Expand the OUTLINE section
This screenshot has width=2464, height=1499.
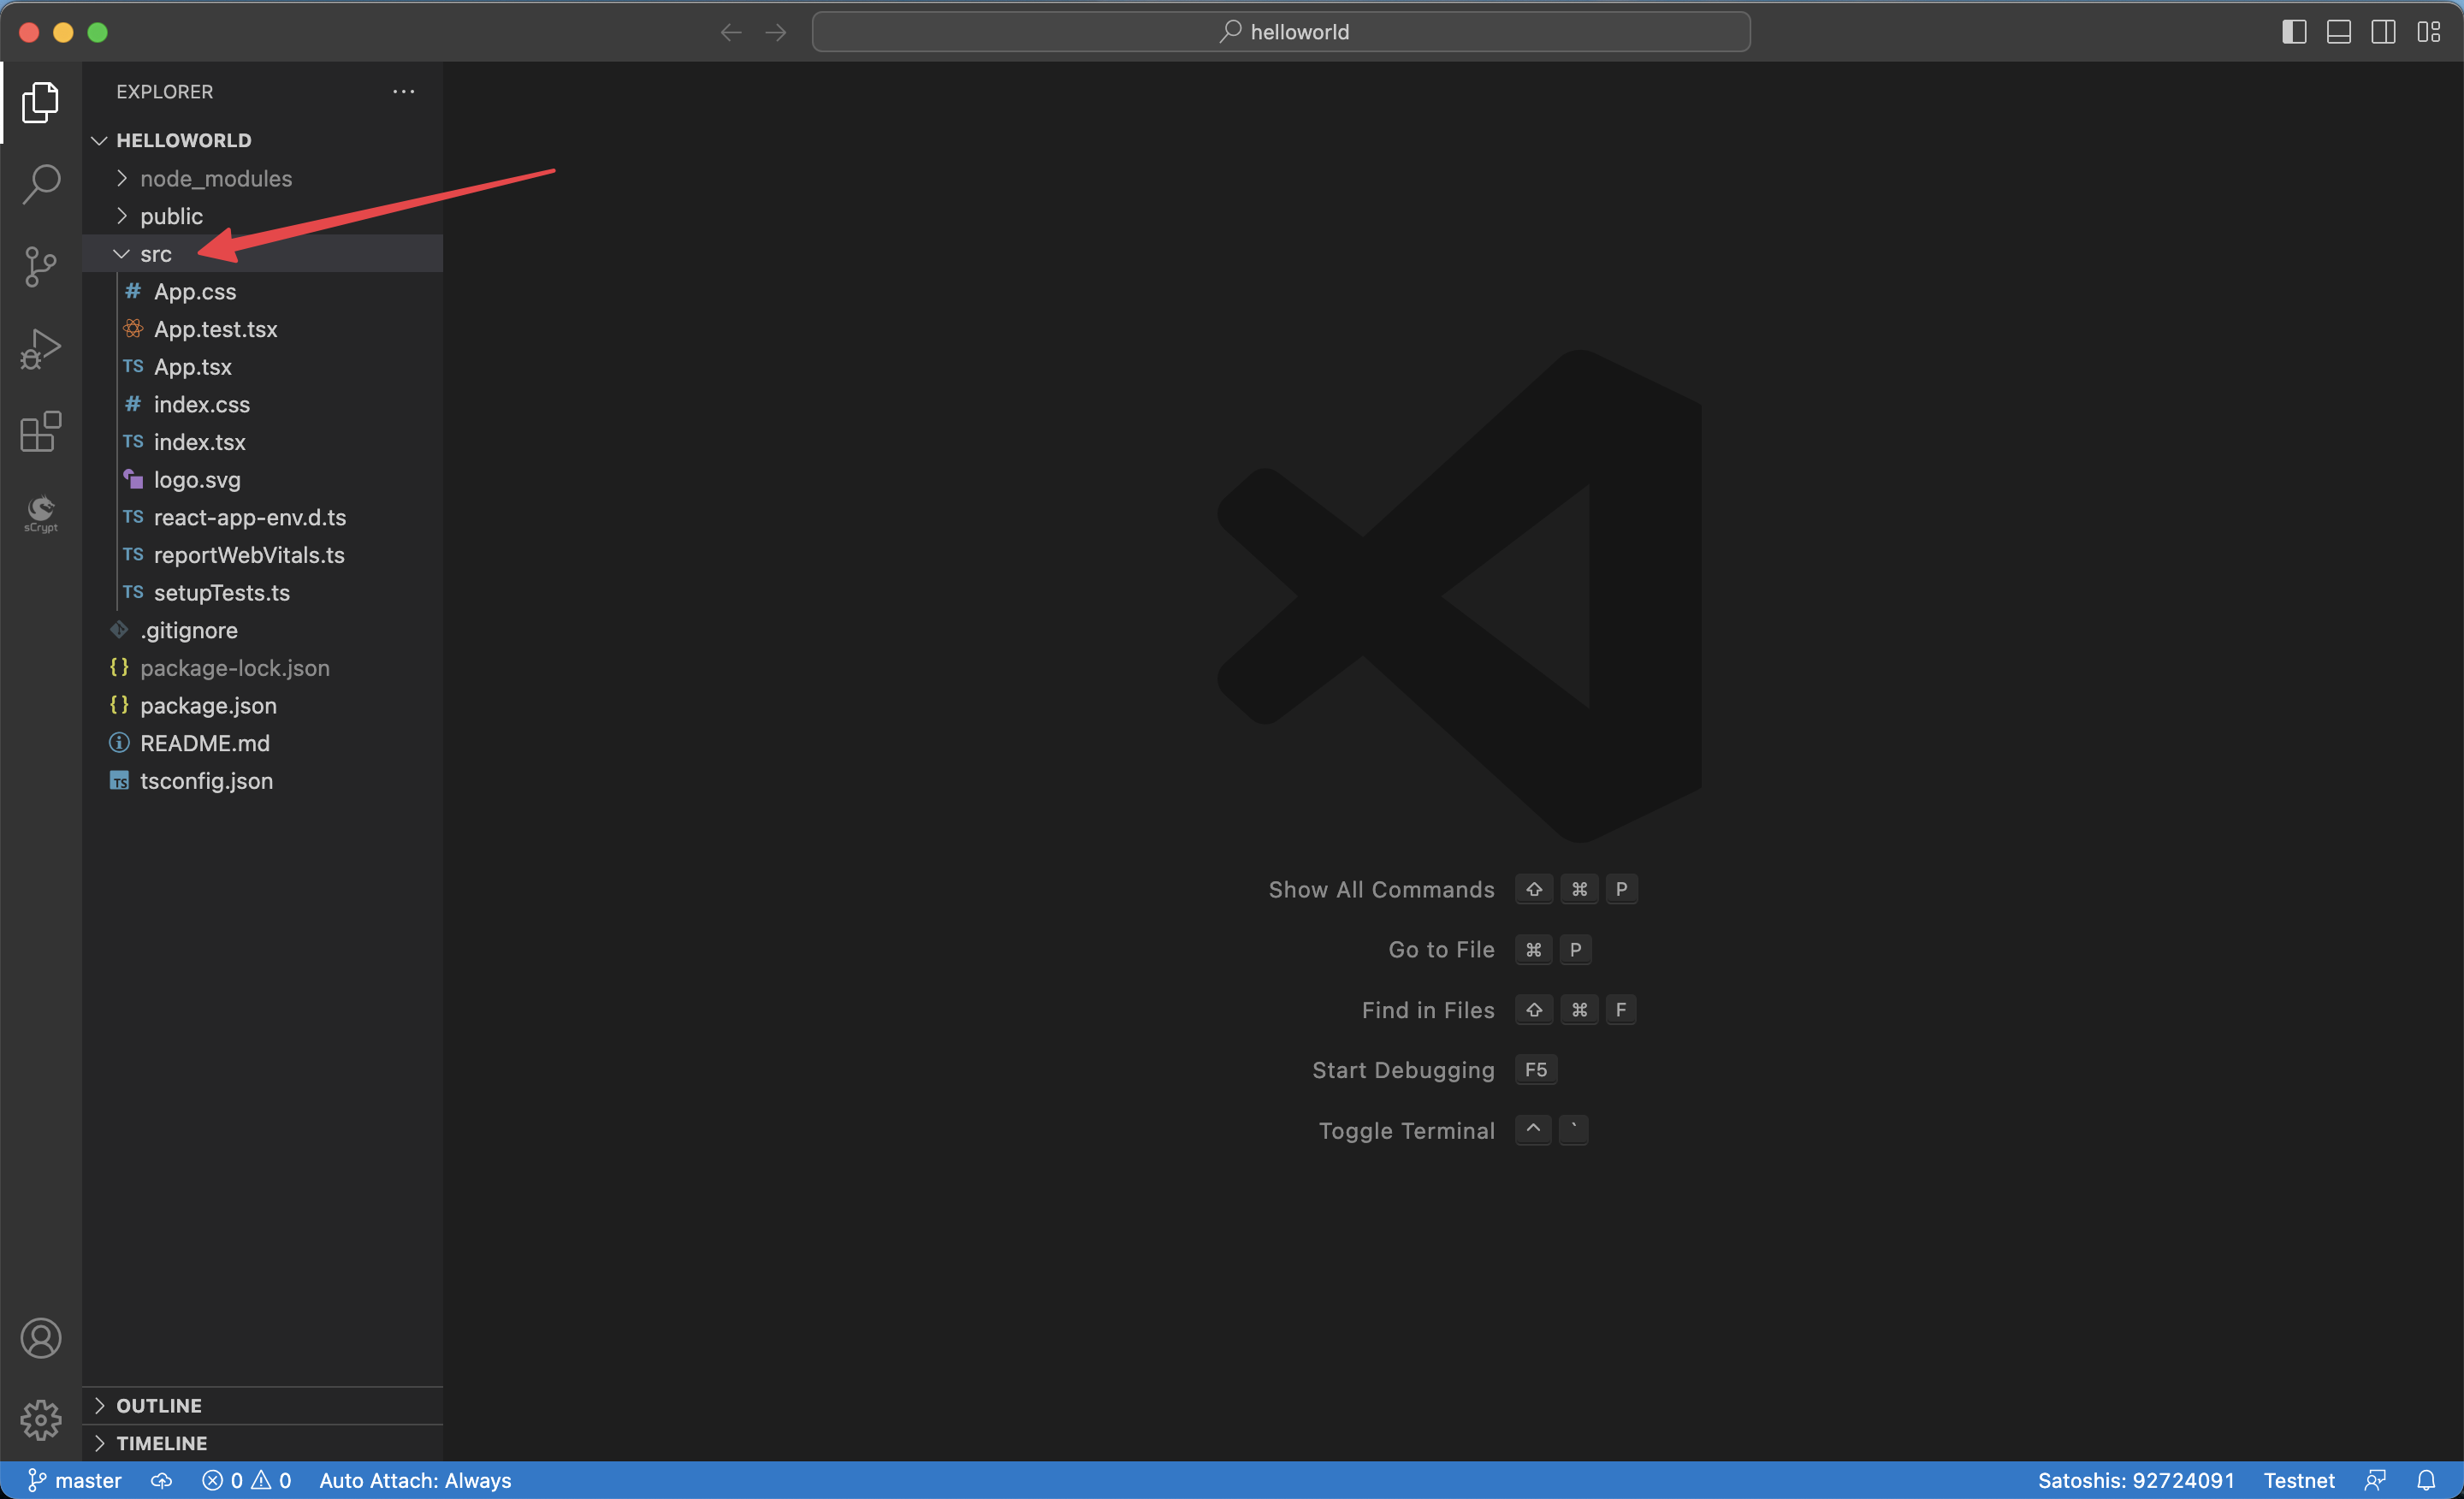click(158, 1405)
